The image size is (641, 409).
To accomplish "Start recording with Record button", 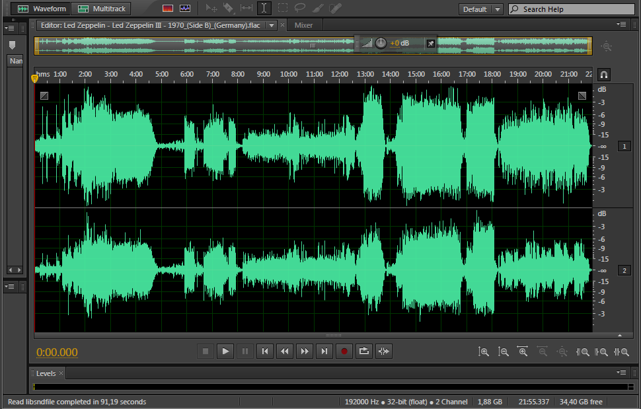I will (344, 352).
